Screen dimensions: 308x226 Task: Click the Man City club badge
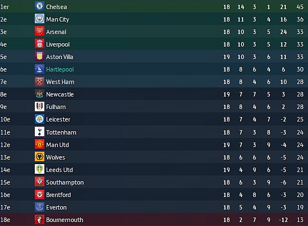coord(39,19)
